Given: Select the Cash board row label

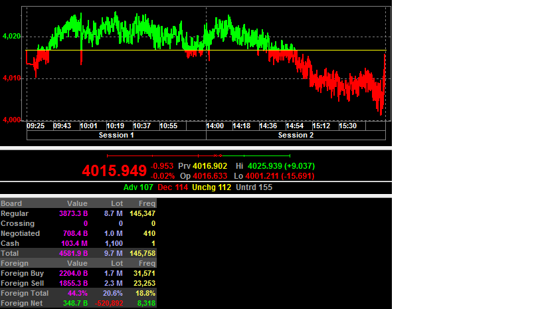Looking at the screenshot, I should [10, 244].
